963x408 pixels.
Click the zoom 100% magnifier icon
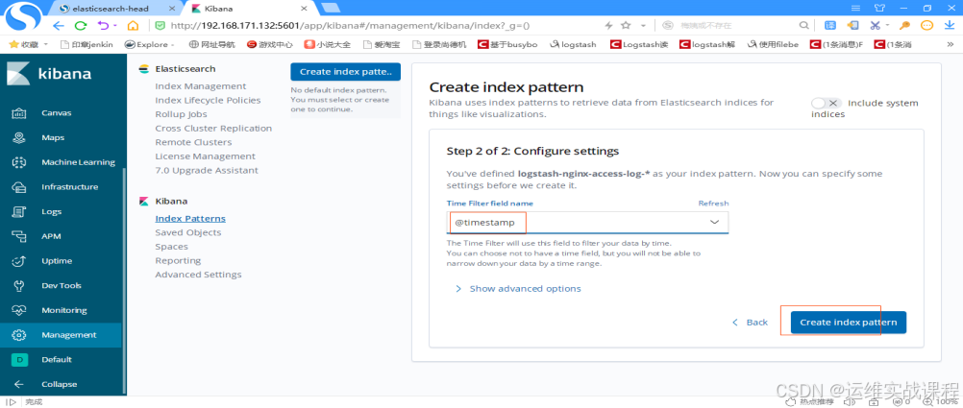(x=929, y=402)
